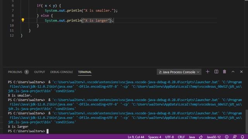Screen dimensions: 248x139
Task: Change the CRLF end-of-line setting
Action: (181, 137)
